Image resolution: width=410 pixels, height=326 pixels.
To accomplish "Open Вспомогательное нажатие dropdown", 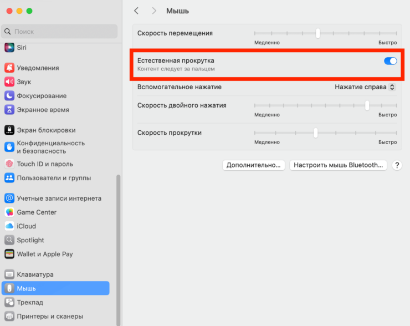I will [x=365, y=87].
